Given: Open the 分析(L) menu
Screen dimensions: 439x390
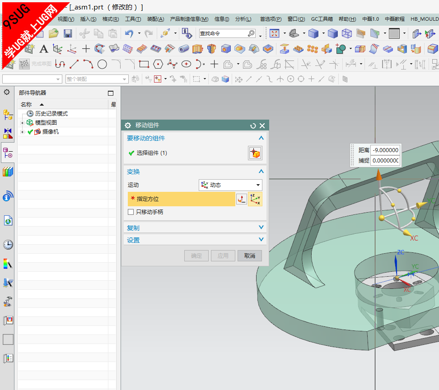Looking at the screenshot, I should [x=243, y=19].
